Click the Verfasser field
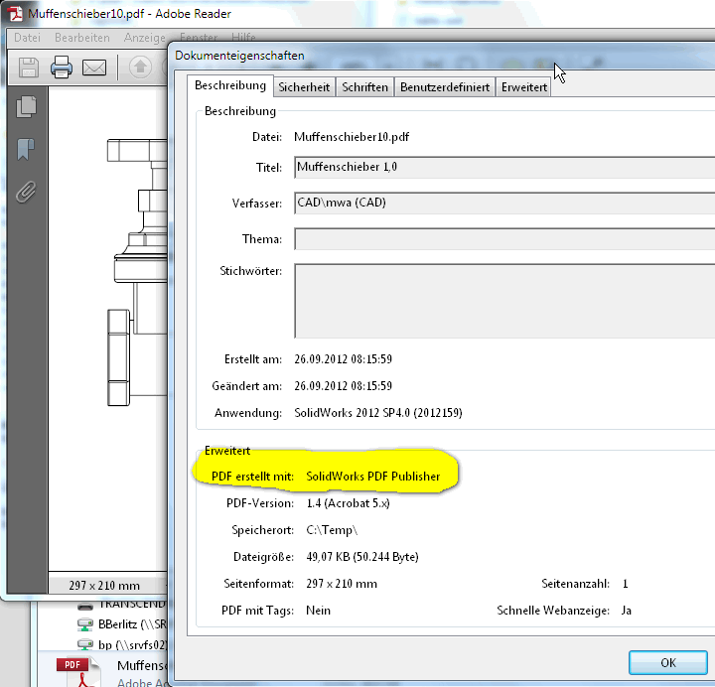The image size is (715, 687). pos(504,203)
